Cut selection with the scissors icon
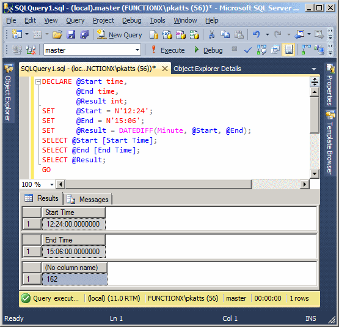The image size is (339, 327). click(211, 34)
